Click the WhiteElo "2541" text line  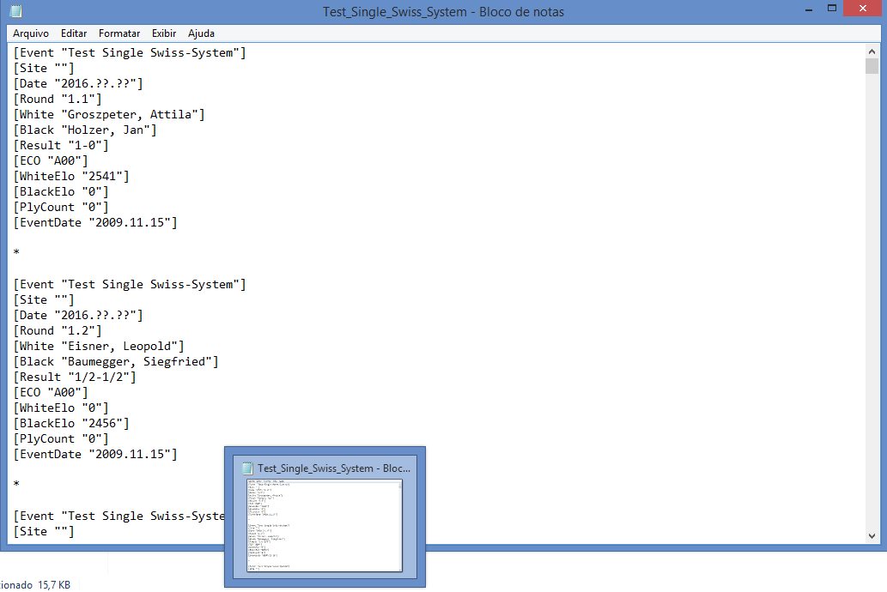coord(71,176)
